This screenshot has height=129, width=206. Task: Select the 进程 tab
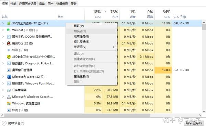coord(5,3)
